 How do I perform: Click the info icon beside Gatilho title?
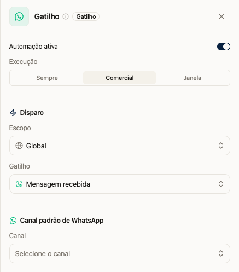pyautogui.click(x=66, y=16)
